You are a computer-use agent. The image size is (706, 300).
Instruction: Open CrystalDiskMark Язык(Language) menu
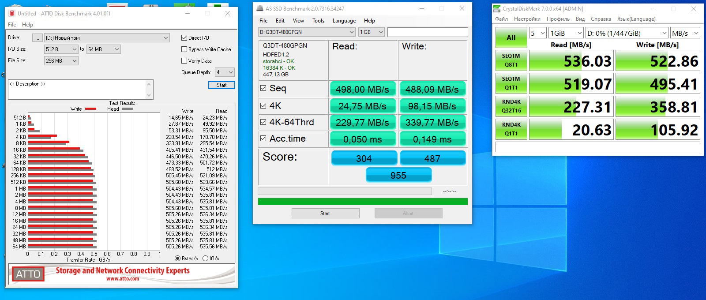tap(636, 19)
